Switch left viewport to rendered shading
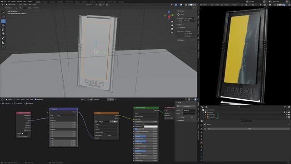 point(195,5)
